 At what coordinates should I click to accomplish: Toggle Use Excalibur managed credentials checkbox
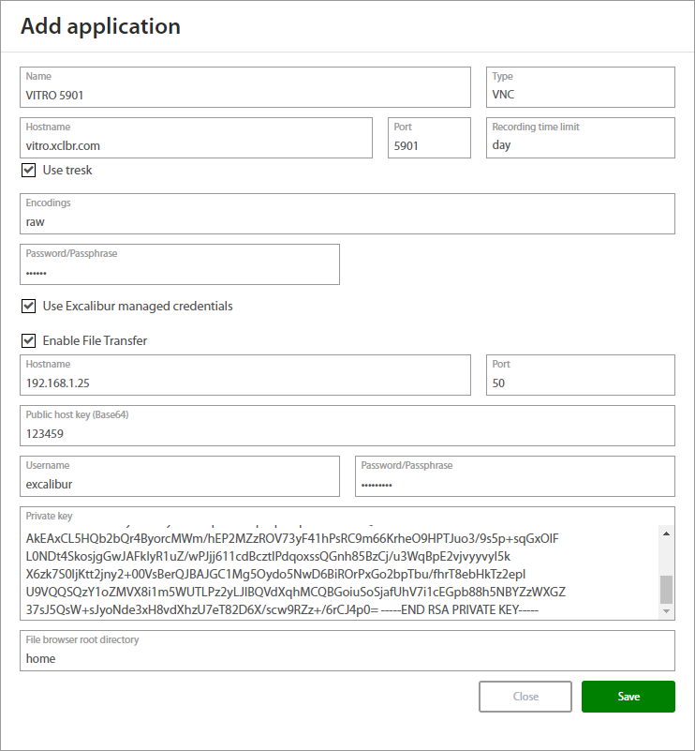click(28, 307)
